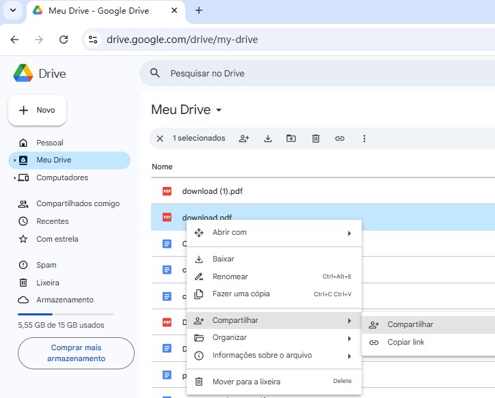Select Renomear in the context menu

tap(230, 276)
